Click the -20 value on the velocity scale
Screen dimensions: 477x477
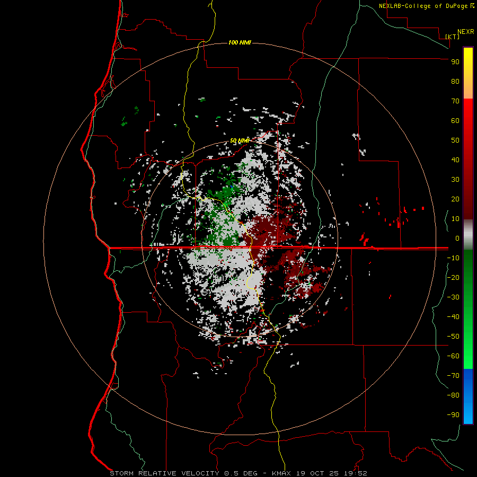tap(453, 278)
